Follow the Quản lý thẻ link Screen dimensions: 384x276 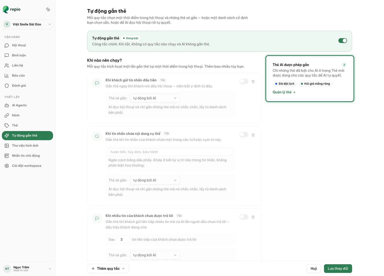coord(284,92)
